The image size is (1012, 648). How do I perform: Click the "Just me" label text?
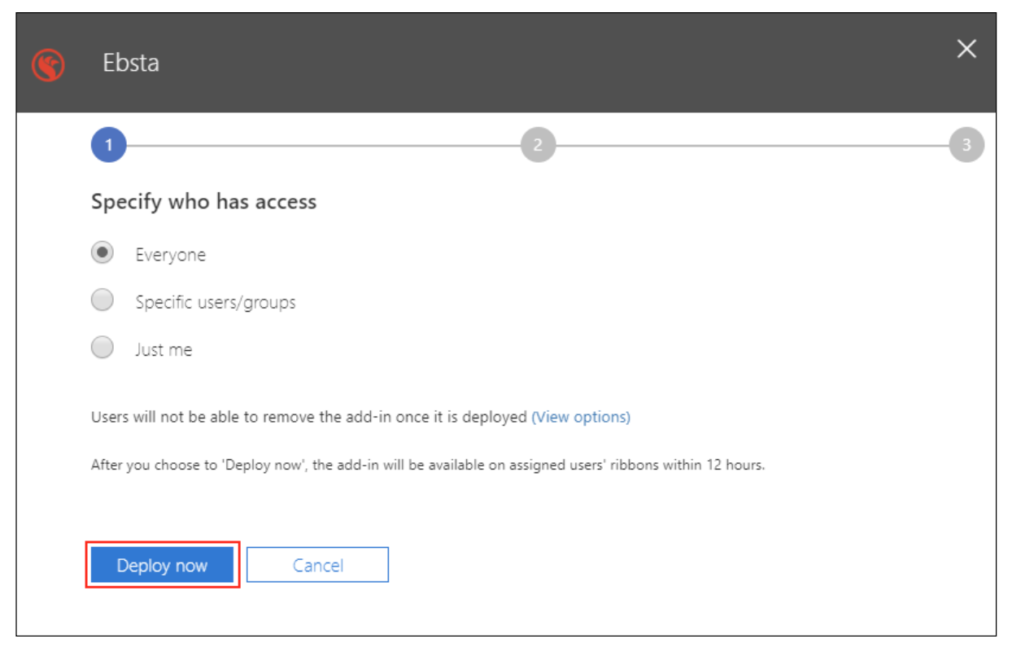pos(164,350)
